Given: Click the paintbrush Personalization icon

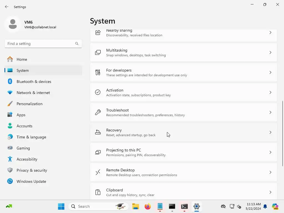Looking at the screenshot, I should tap(10, 104).
